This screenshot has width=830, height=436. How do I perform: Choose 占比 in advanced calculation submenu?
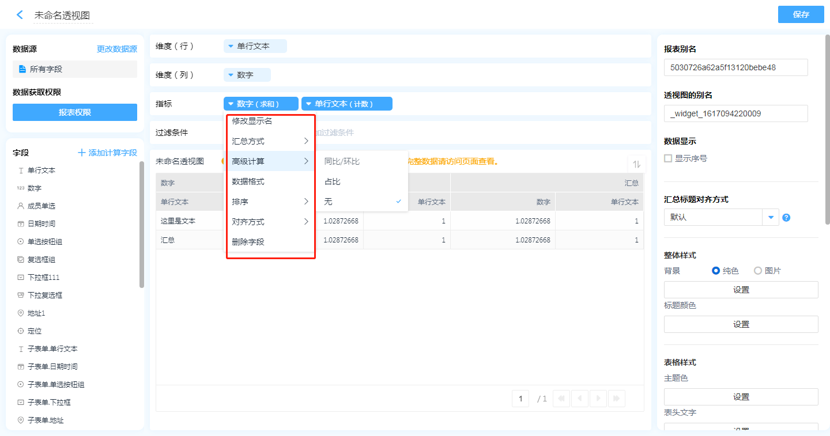click(333, 182)
